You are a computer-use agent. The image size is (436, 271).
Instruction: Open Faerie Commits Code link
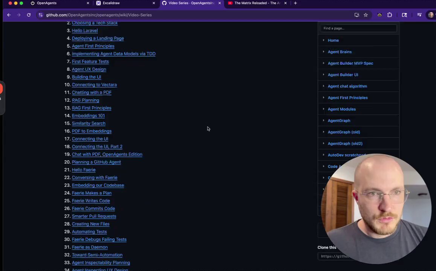click(x=93, y=209)
